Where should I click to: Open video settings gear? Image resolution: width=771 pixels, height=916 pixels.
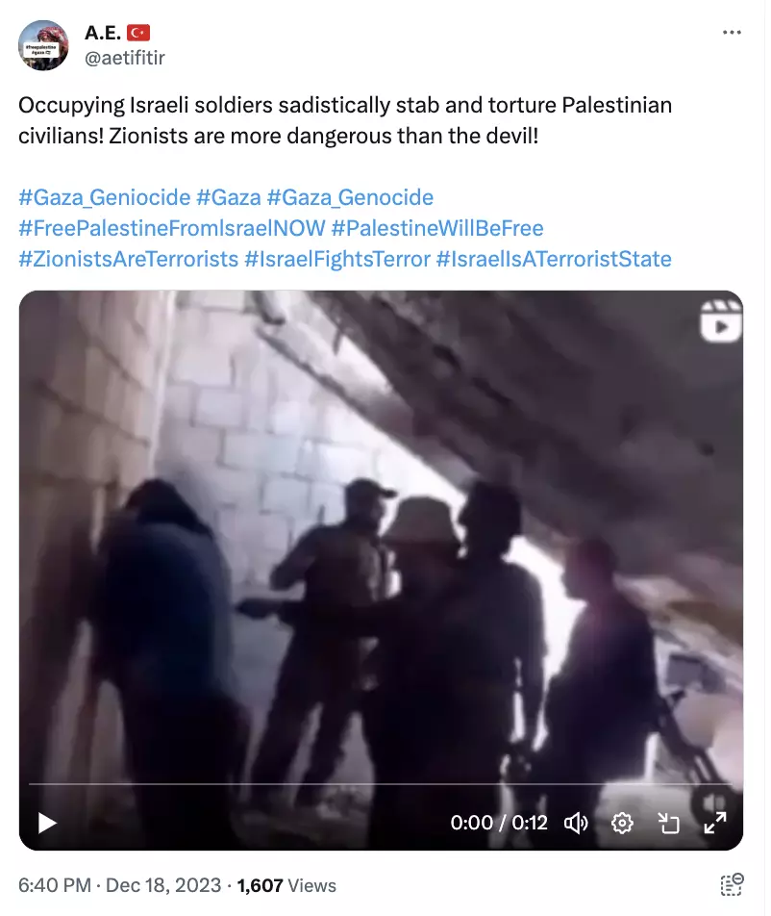622,823
